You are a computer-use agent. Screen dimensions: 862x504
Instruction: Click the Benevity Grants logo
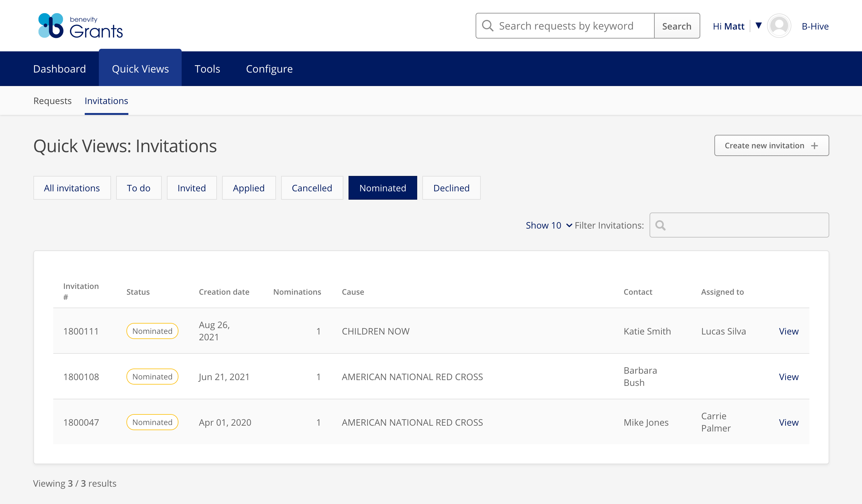tap(80, 26)
